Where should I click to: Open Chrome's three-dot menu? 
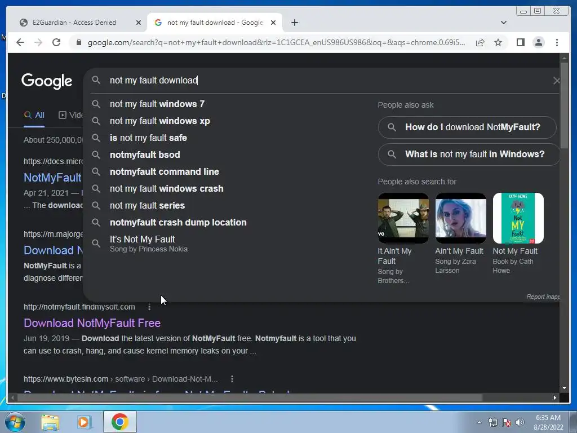(x=557, y=42)
